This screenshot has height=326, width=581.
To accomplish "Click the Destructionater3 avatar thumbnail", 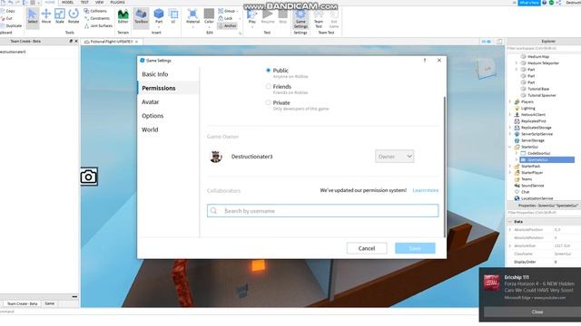I will click(216, 157).
